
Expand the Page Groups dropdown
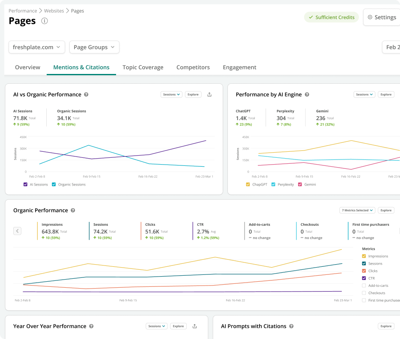click(x=94, y=47)
